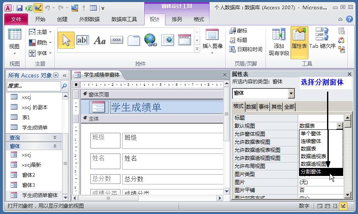Switch to datasheet view icon in status bar

click(x=327, y=206)
